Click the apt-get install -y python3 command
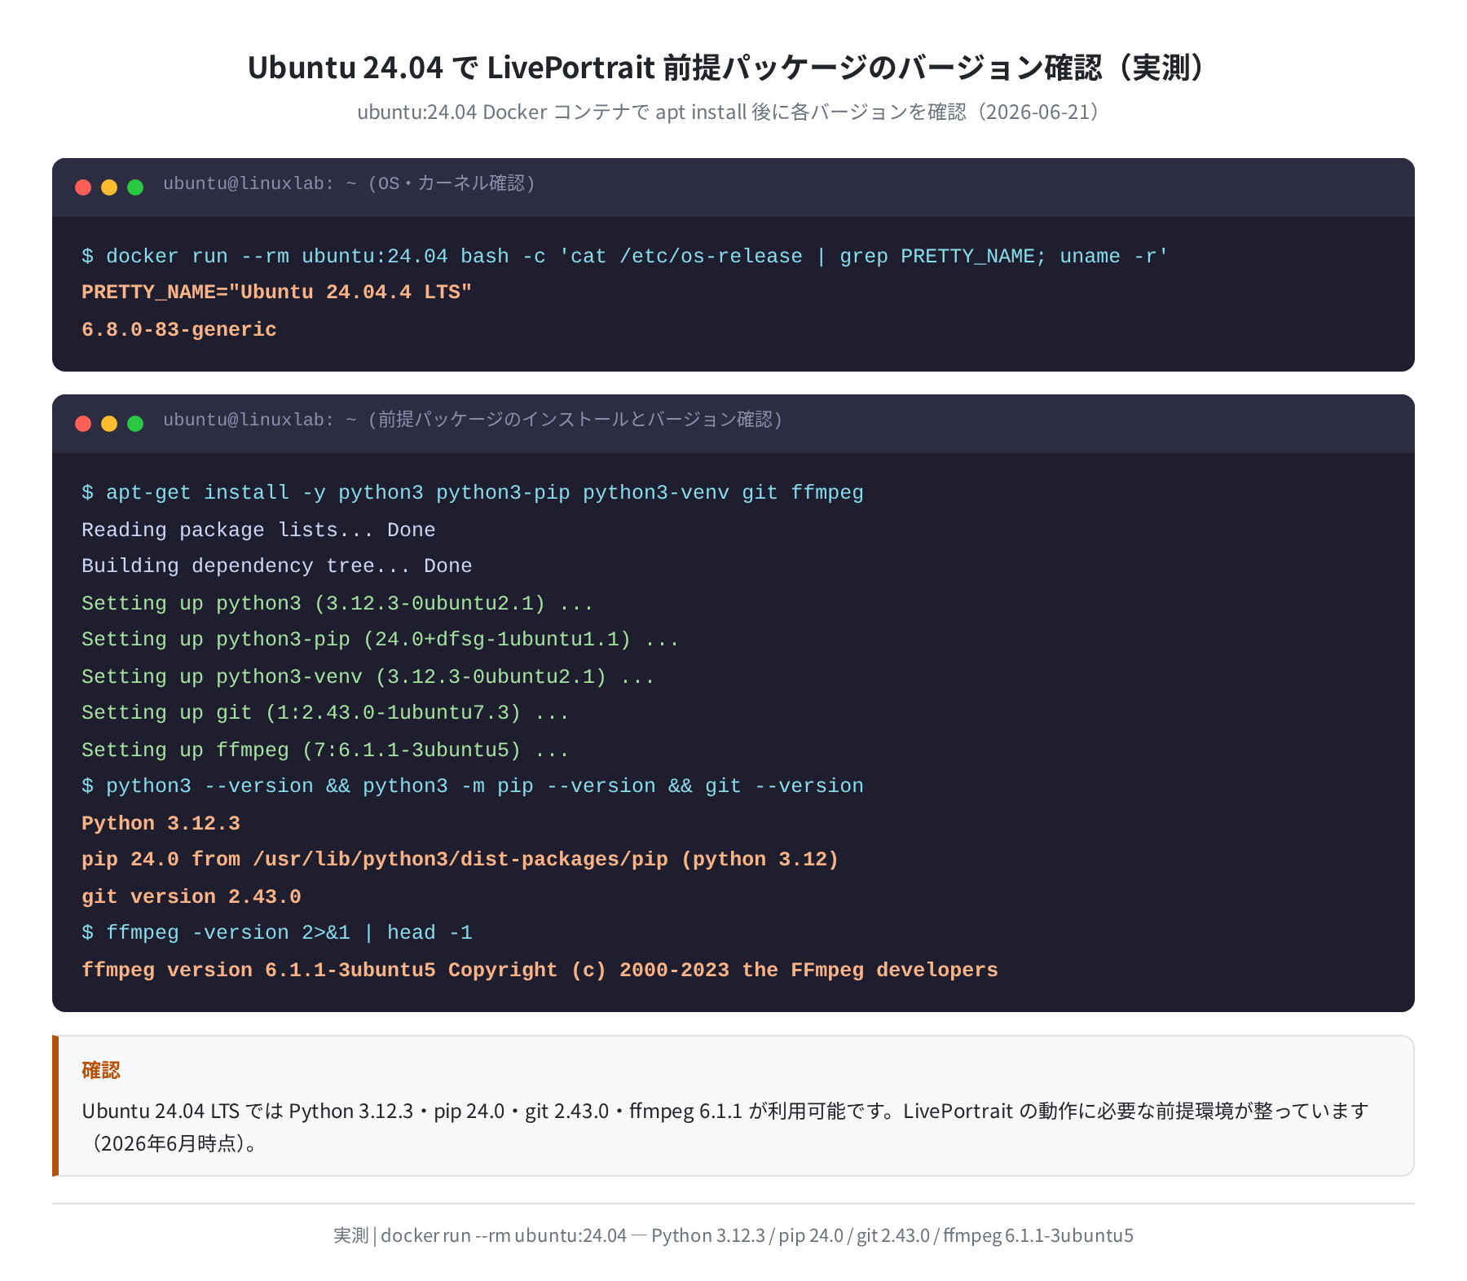Screen dimensions: 1467x1281 [x=473, y=492]
